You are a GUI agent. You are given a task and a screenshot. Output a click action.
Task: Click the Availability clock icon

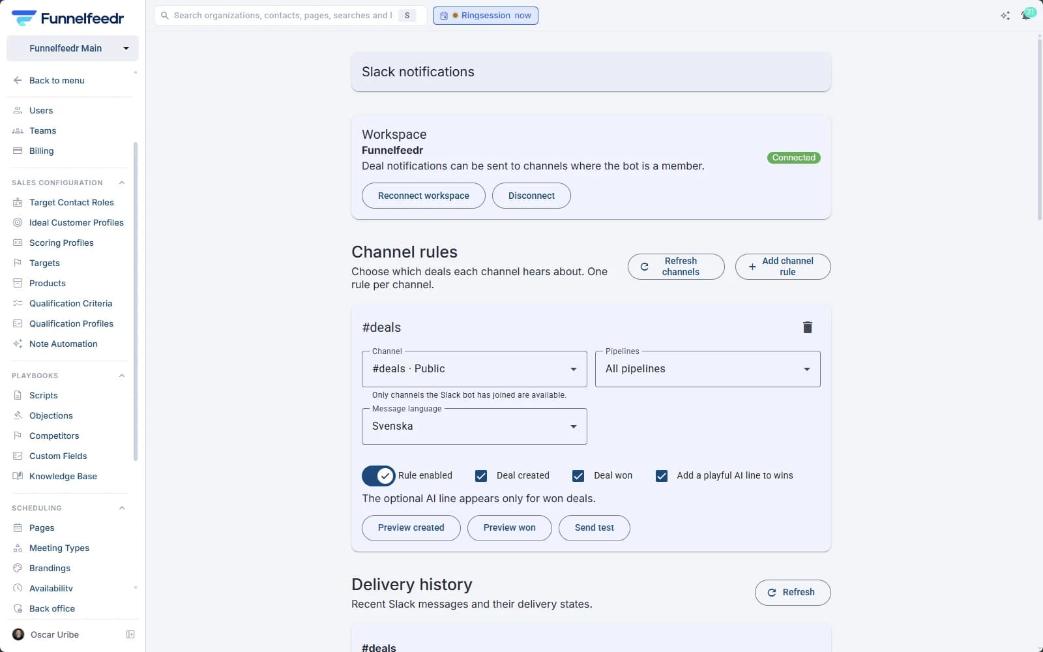coord(18,588)
